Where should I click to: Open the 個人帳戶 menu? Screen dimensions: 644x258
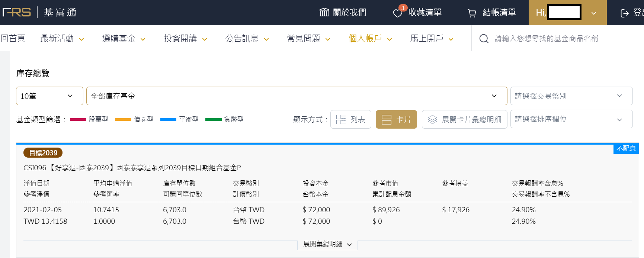tap(370, 38)
